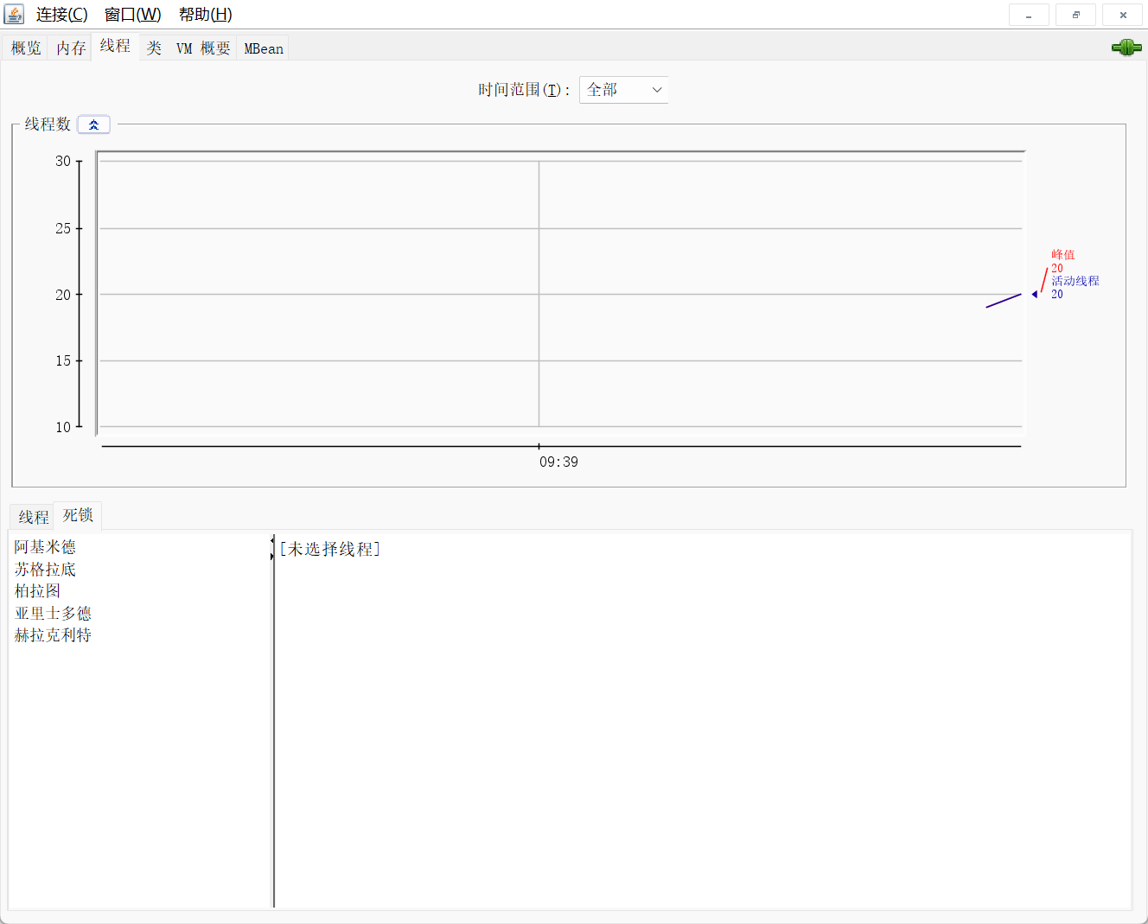This screenshot has height=924, width=1148.
Task: Click the 赫拉克利特 thread entry
Action: (x=53, y=635)
